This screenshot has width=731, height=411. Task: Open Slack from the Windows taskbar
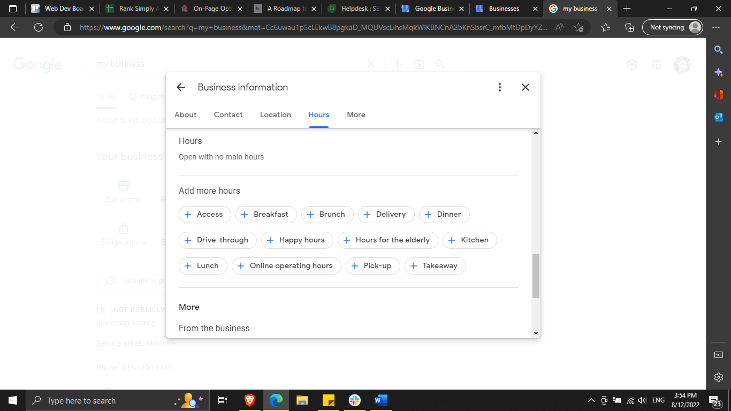click(x=354, y=400)
